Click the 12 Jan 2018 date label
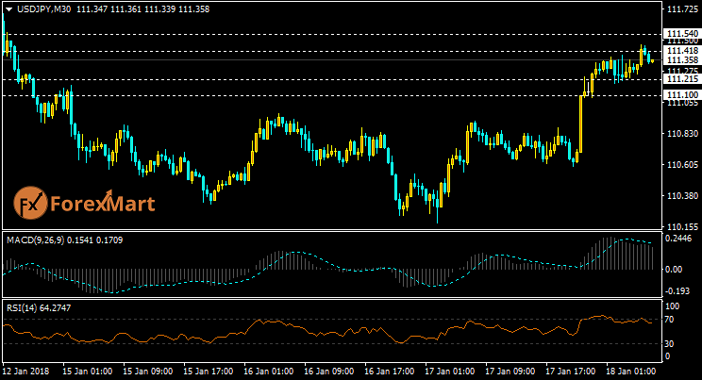 pyautogui.click(x=27, y=372)
